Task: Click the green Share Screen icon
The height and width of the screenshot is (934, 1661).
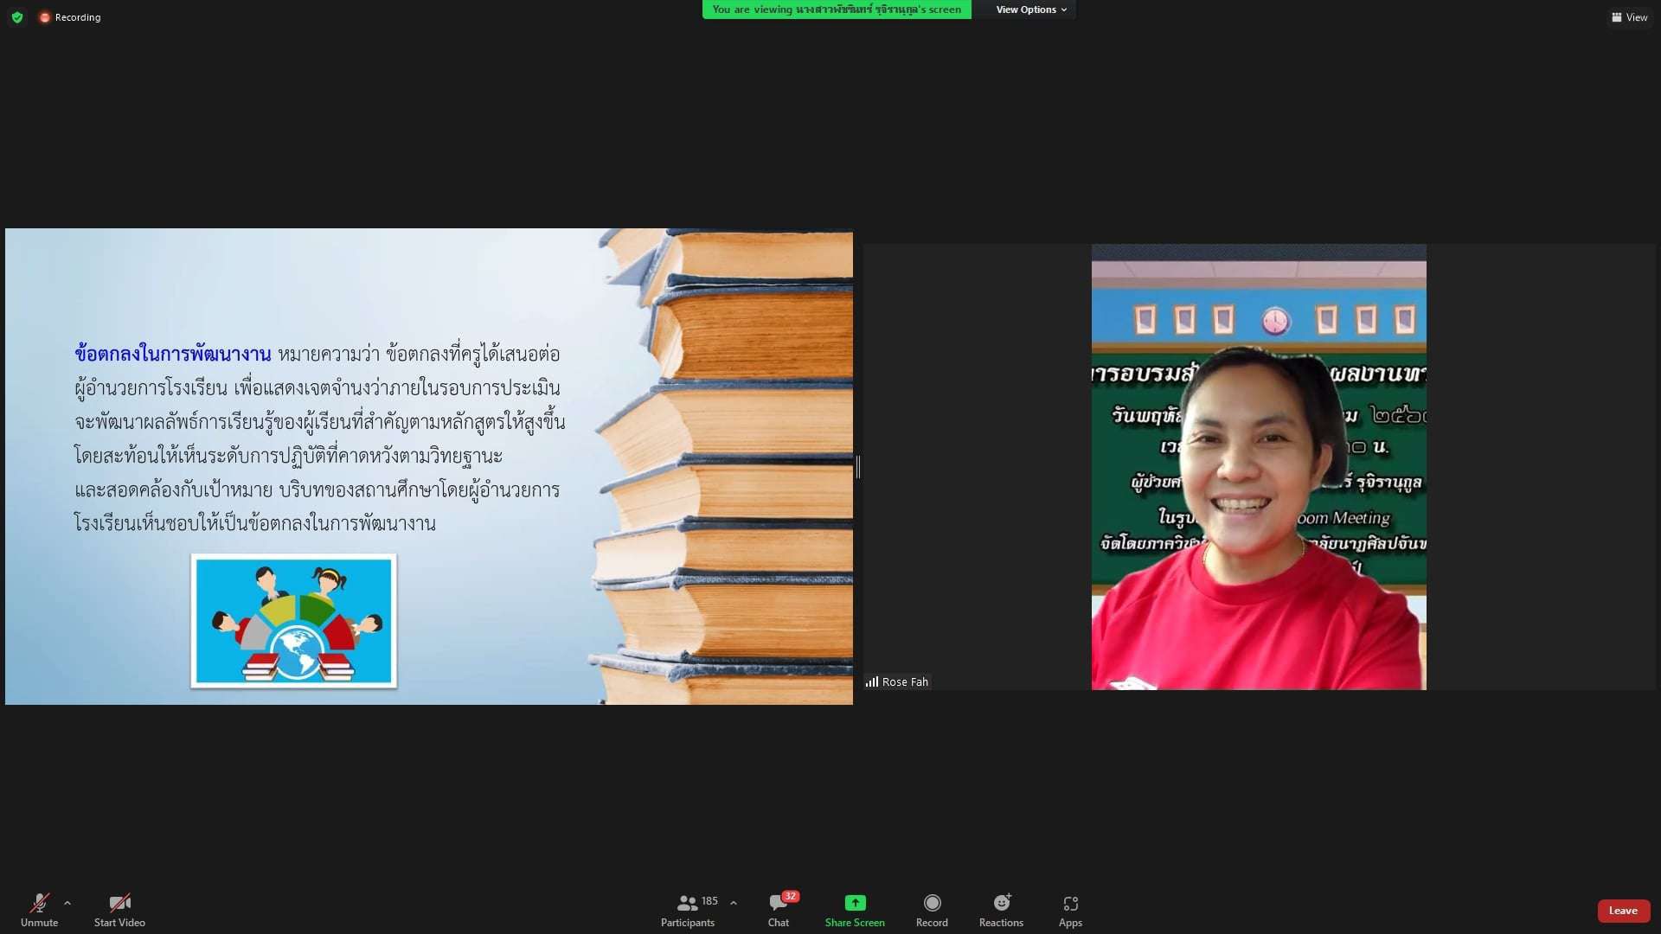Action: click(x=855, y=903)
